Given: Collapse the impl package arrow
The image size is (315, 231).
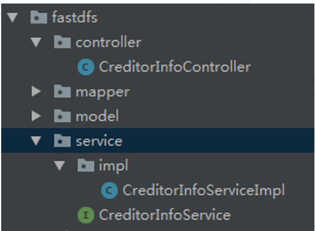Looking at the screenshot, I should (x=59, y=166).
